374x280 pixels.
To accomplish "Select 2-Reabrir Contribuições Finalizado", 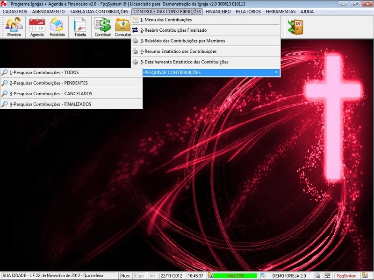I will point(206,30).
